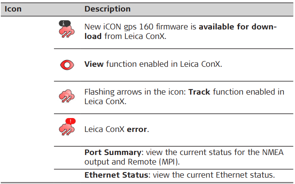Image resolution: width=295 pixels, height=184 pixels.
Task: Click the red exclamation badge on error icon
Action: [x=70, y=121]
